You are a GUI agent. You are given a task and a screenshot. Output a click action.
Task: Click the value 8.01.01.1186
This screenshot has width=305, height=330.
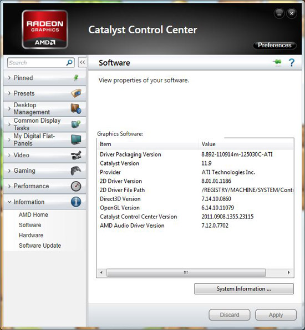tap(216, 181)
